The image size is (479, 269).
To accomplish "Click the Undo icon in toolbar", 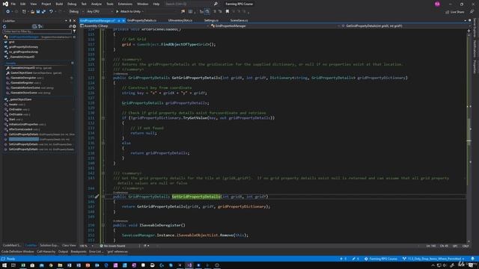I will (51, 12).
